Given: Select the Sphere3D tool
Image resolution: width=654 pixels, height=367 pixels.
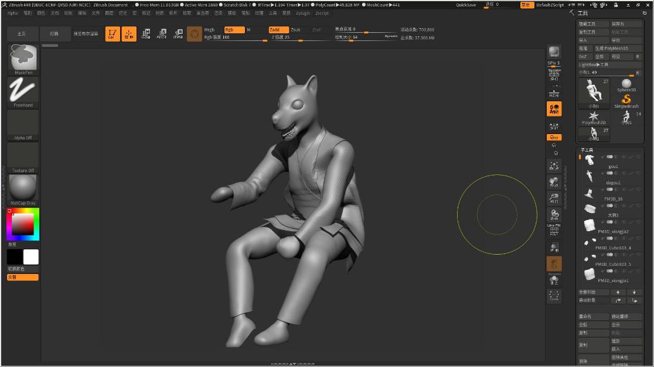Looking at the screenshot, I should [x=626, y=85].
